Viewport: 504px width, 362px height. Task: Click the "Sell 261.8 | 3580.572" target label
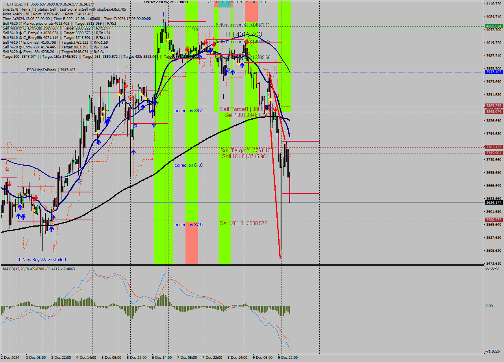[243, 223]
